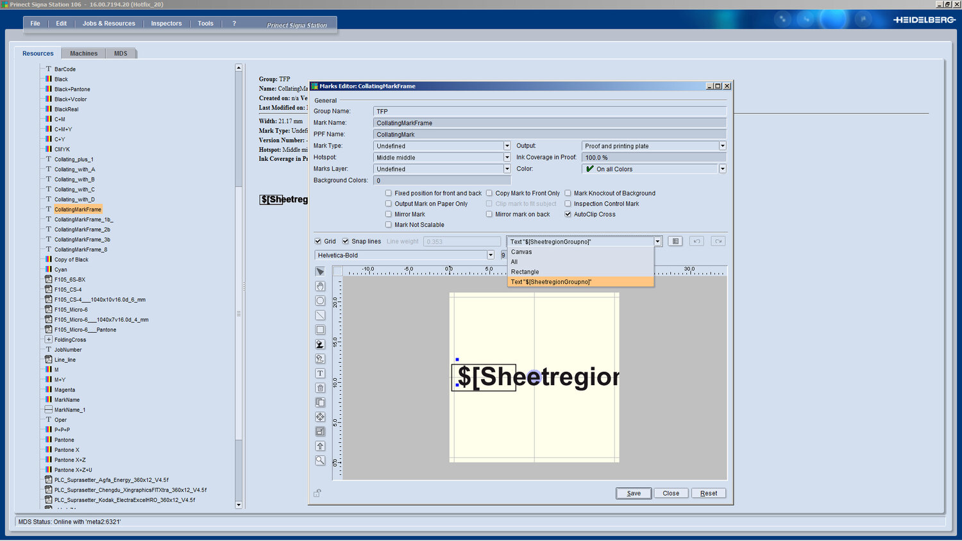The width and height of the screenshot is (962, 541).
Task: Click the resource list scroll-down arrow
Action: tap(239, 505)
